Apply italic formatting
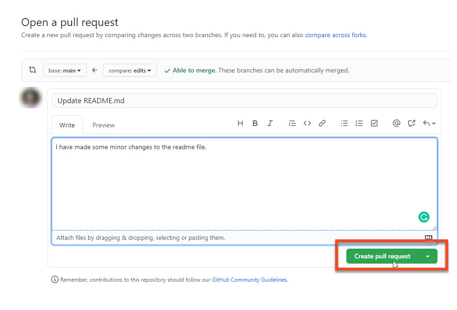This screenshot has height=310, width=457. pos(270,123)
